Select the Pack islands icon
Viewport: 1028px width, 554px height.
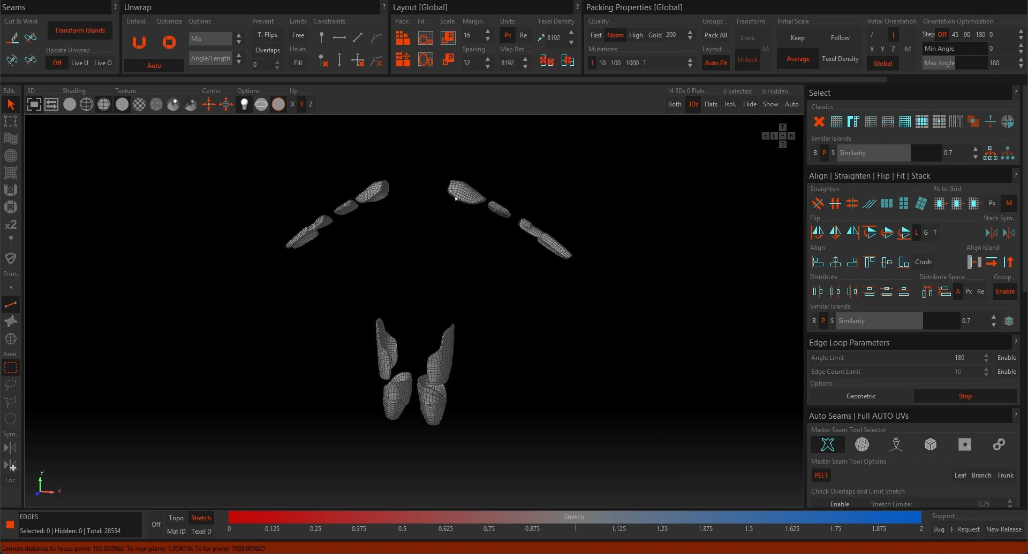[403, 38]
